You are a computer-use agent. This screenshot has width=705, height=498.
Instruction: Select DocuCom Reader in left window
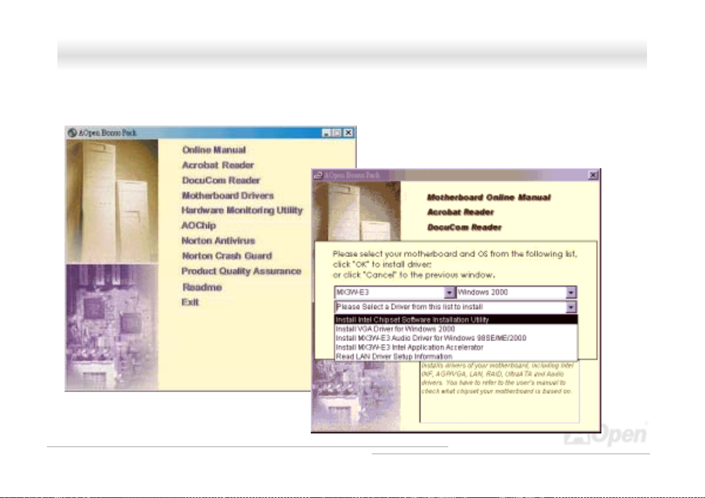coord(221,180)
